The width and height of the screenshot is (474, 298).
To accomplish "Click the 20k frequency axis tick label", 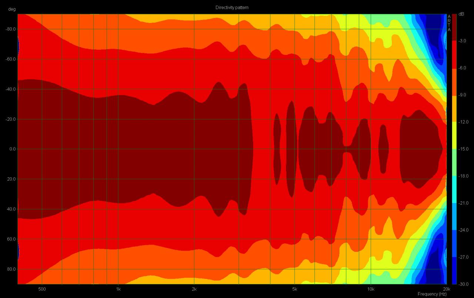I will pyautogui.click(x=446, y=288).
